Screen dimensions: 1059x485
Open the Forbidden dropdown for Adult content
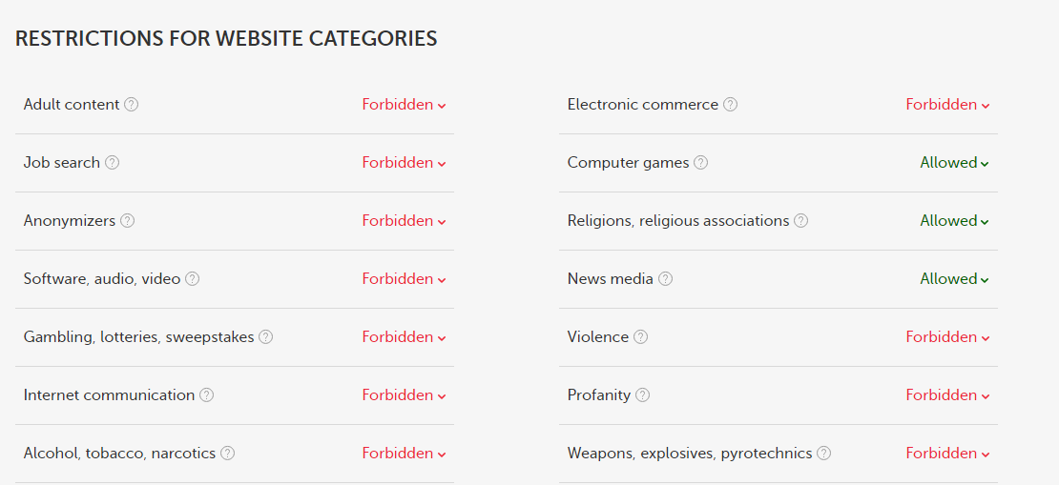[x=404, y=105]
